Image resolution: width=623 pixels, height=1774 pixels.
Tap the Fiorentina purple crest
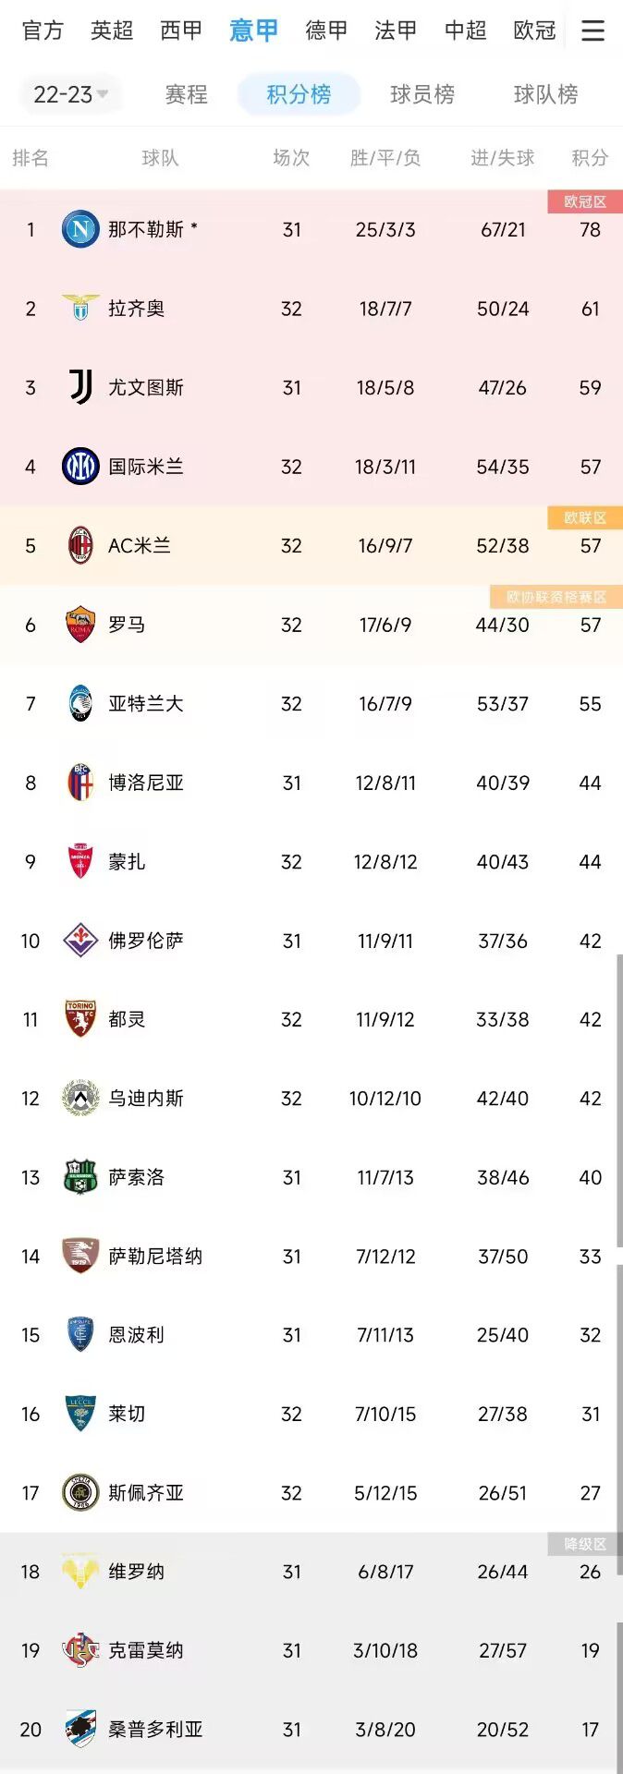80,941
